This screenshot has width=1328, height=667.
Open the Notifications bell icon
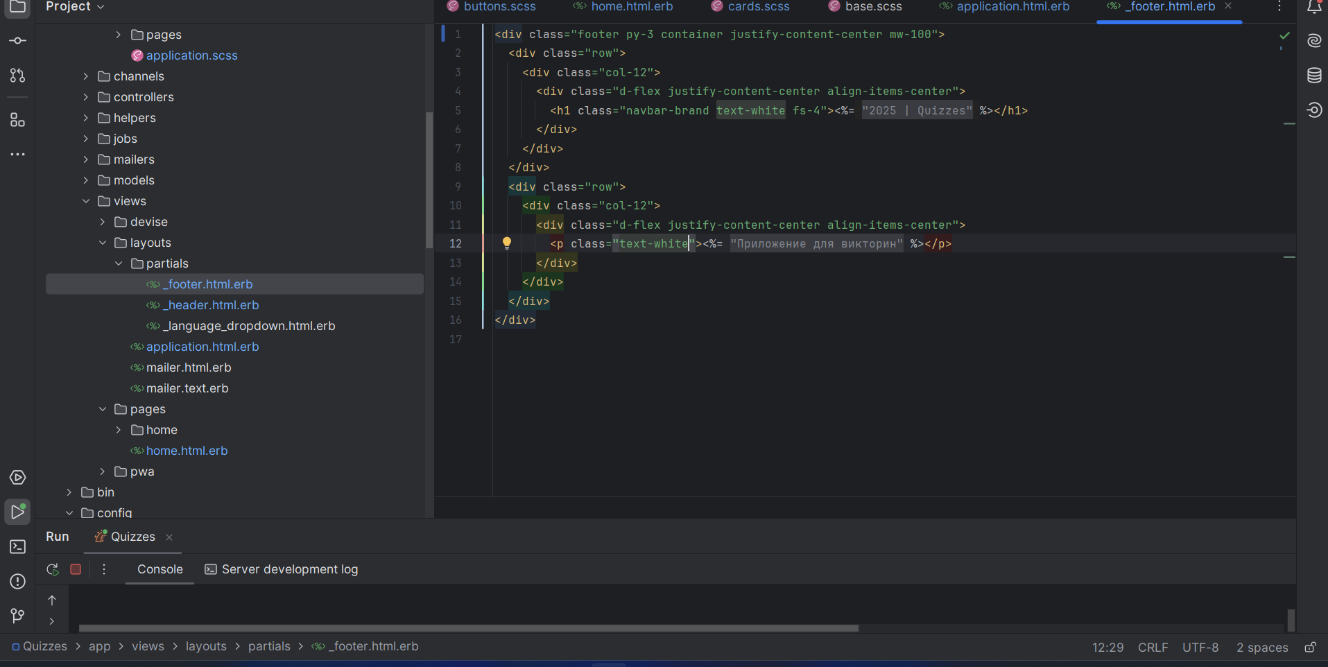(x=1314, y=7)
